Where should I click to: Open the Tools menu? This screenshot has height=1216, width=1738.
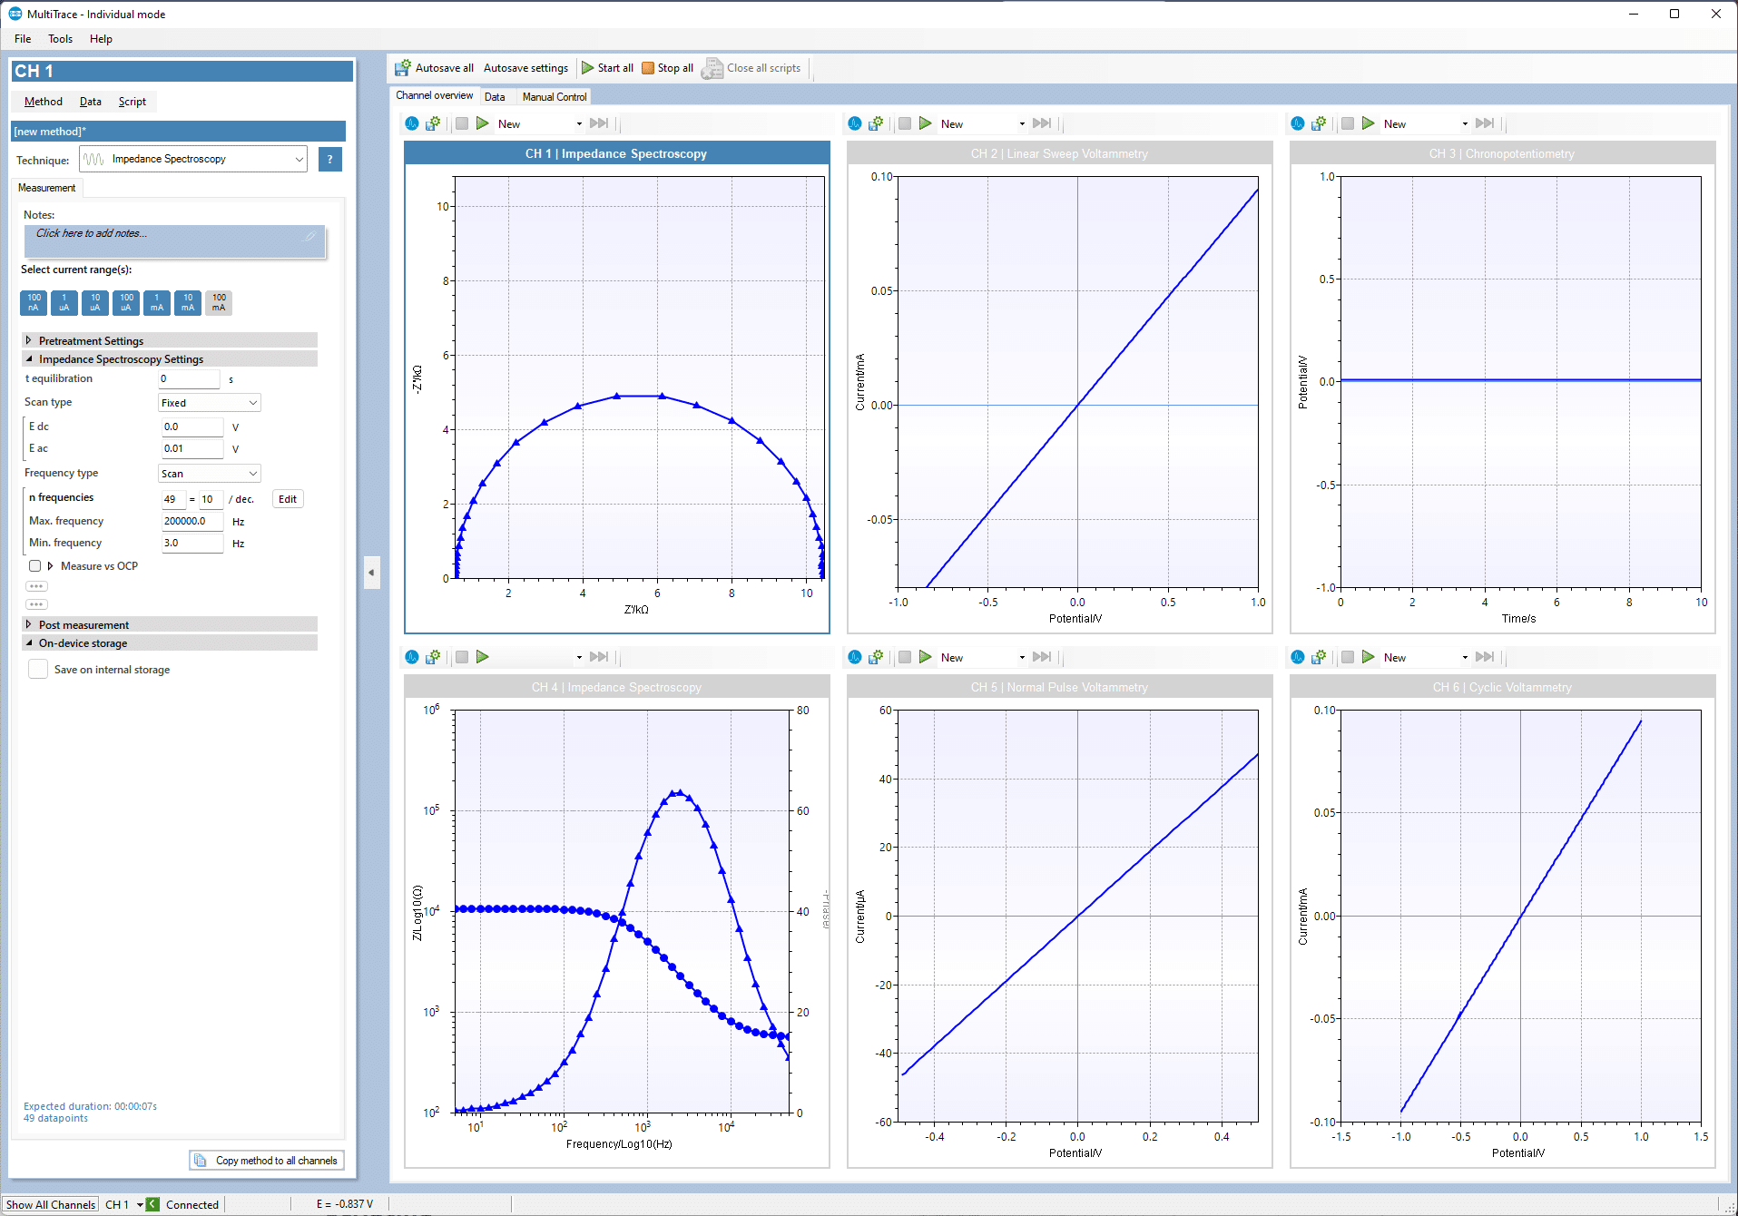click(61, 39)
